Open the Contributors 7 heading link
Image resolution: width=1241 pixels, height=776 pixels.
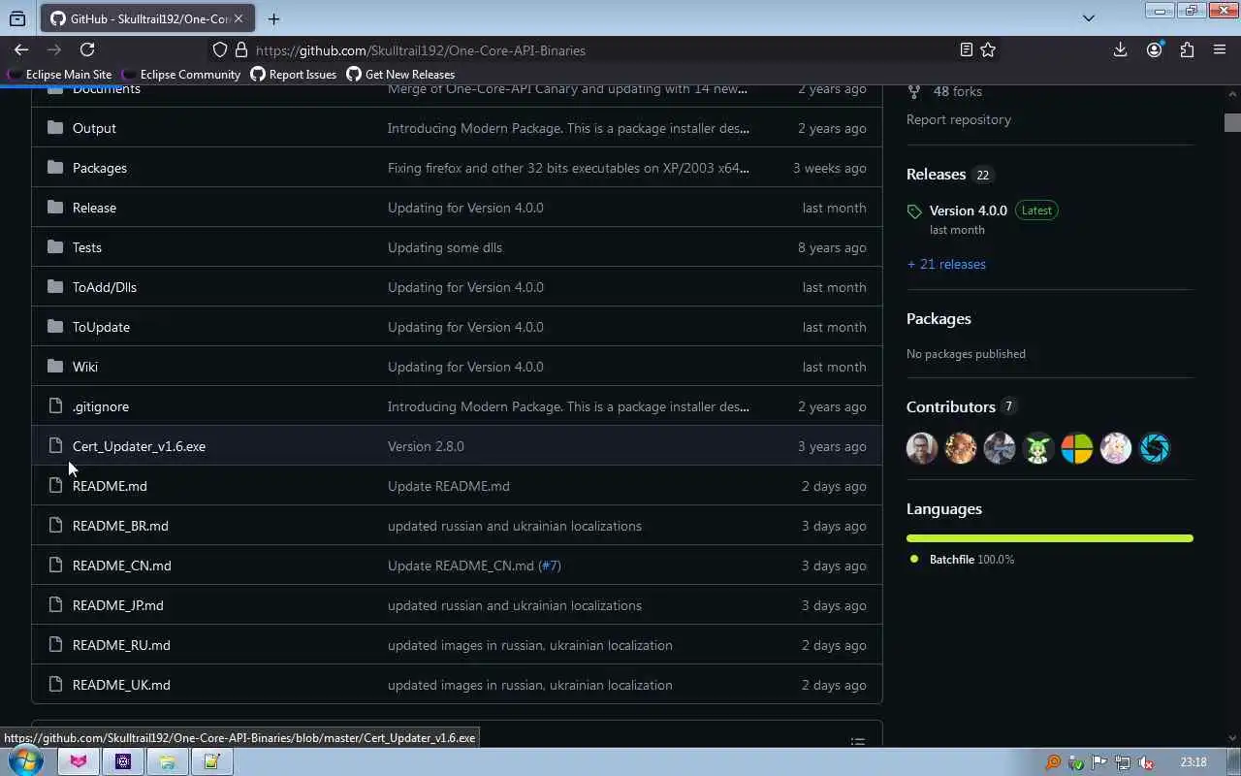[961, 406]
